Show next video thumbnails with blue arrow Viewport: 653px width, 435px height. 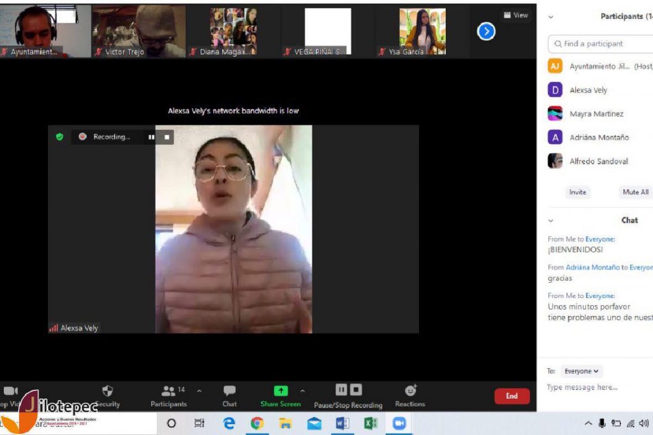coord(486,31)
